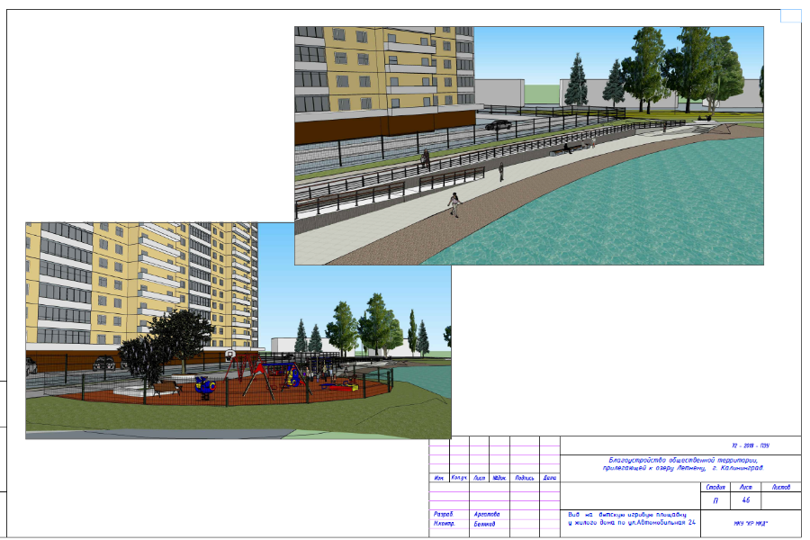Click the developer name Арсомова
Viewport: 810px width, 540px height.
pos(485,514)
